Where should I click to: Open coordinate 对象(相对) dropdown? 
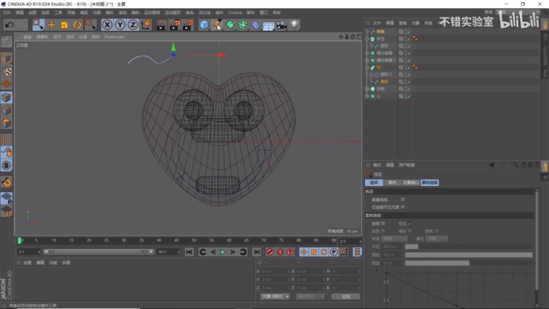click(x=275, y=296)
